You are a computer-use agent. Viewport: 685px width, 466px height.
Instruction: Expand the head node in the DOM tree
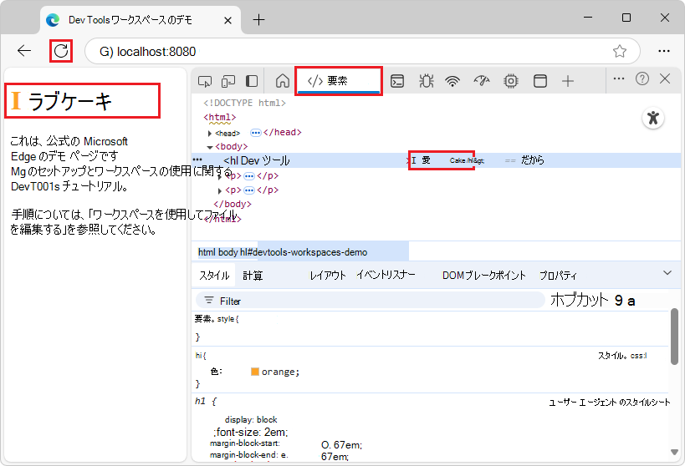[210, 134]
